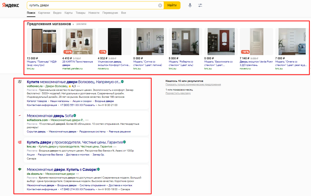Expand the Предложения магазинов dropdown arrow
Viewport: 311px width, 196px height.
(73, 24)
